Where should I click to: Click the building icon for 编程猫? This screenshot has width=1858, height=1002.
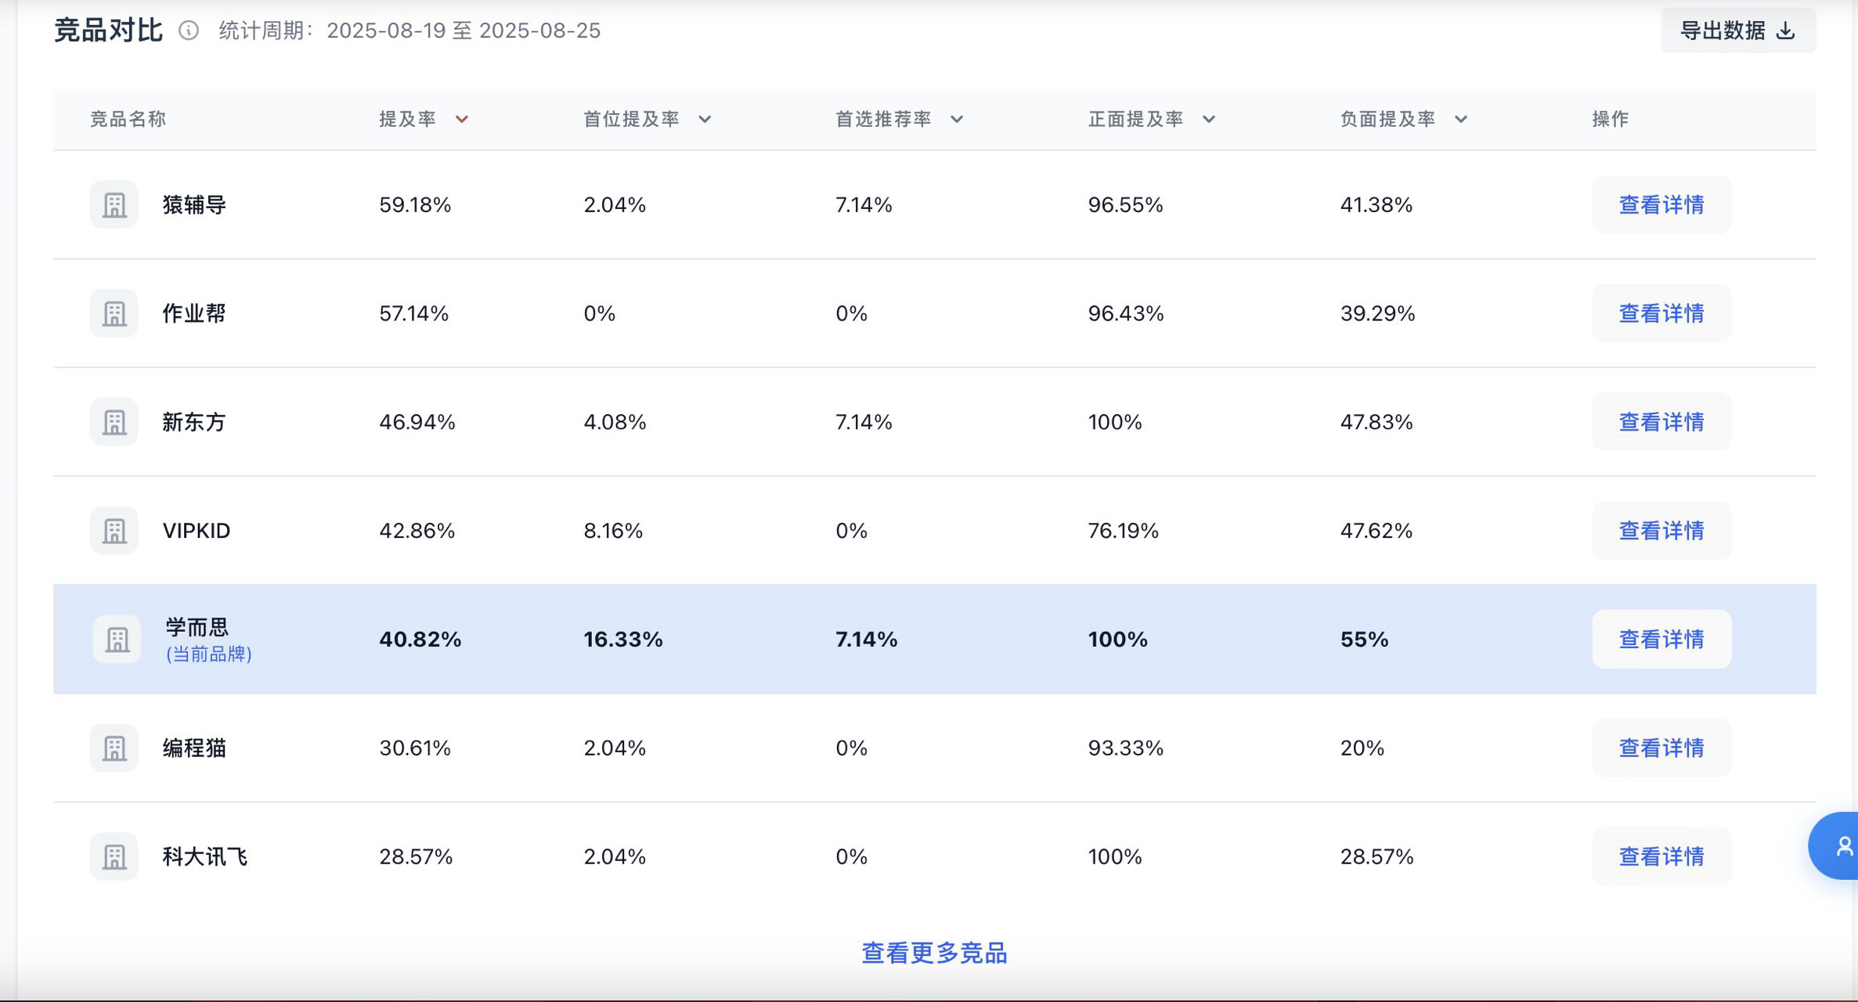coord(114,748)
